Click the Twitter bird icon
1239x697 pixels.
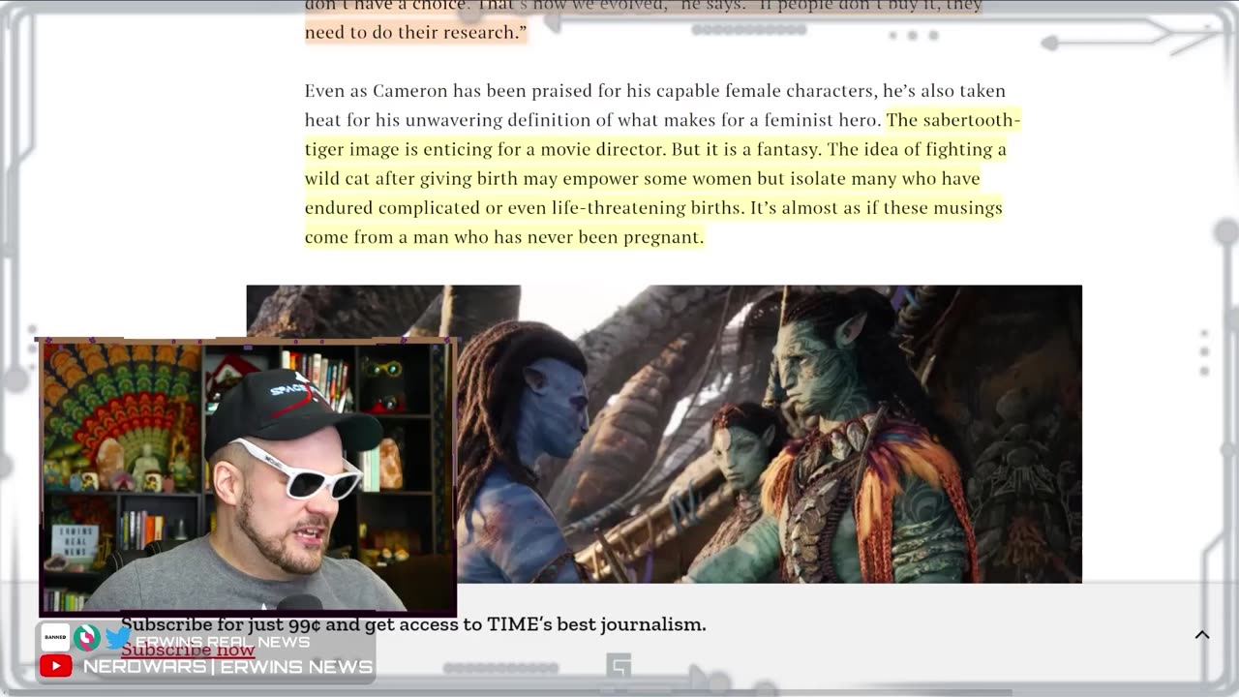[x=118, y=638]
